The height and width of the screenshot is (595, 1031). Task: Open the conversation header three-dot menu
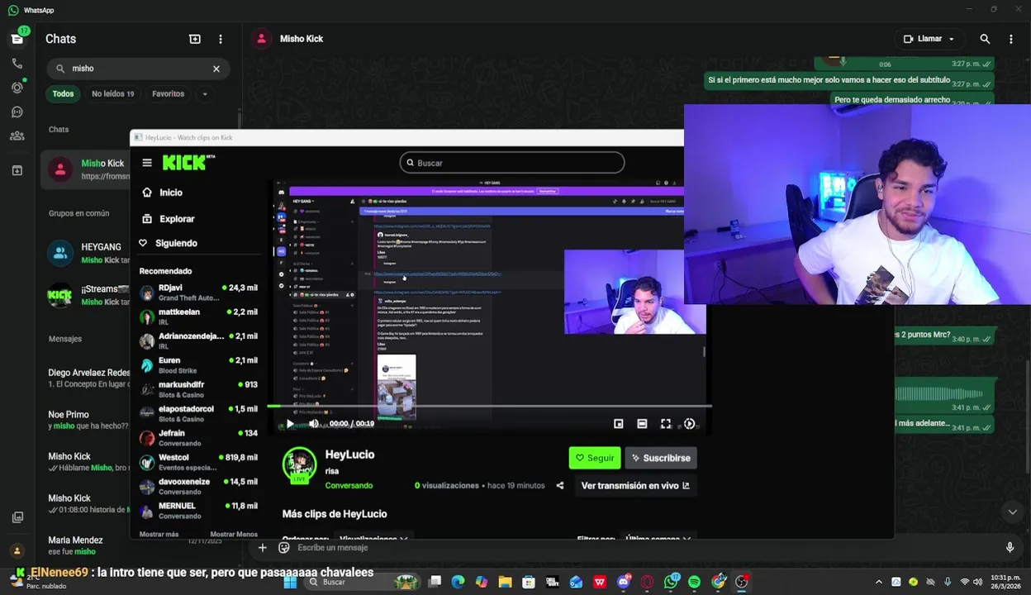[x=1011, y=39]
